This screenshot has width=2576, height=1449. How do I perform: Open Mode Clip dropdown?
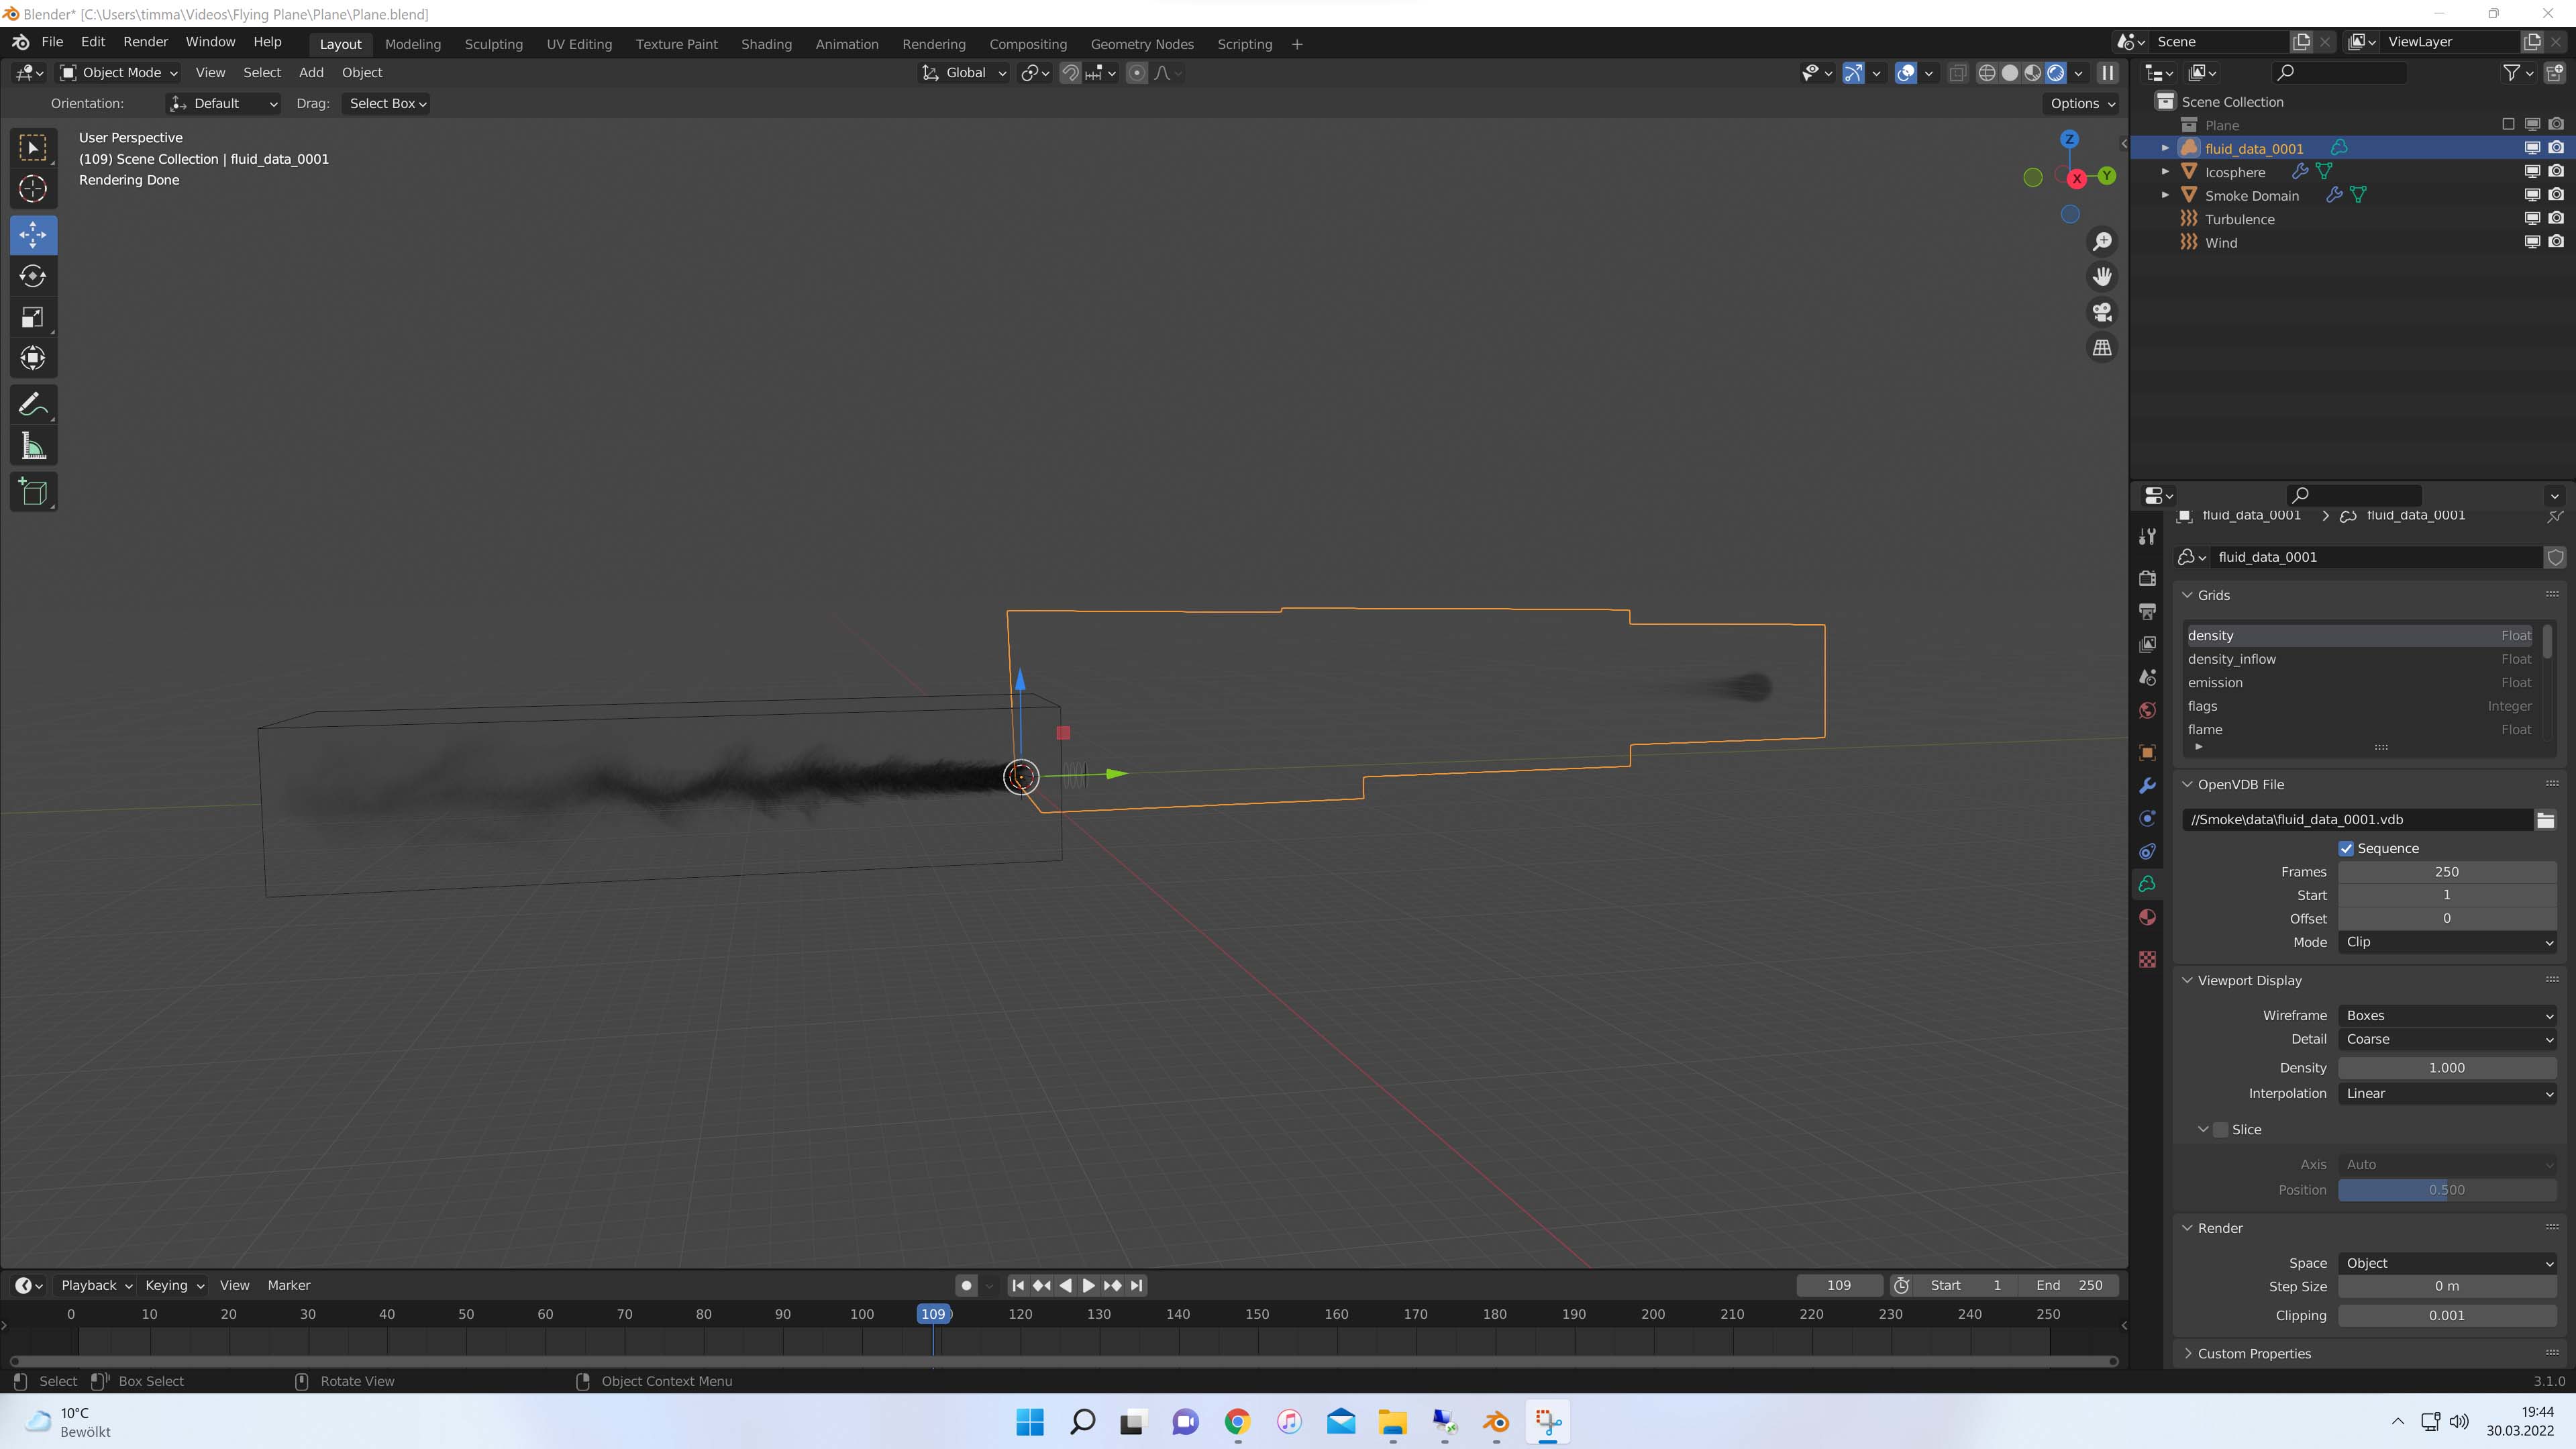[2447, 942]
